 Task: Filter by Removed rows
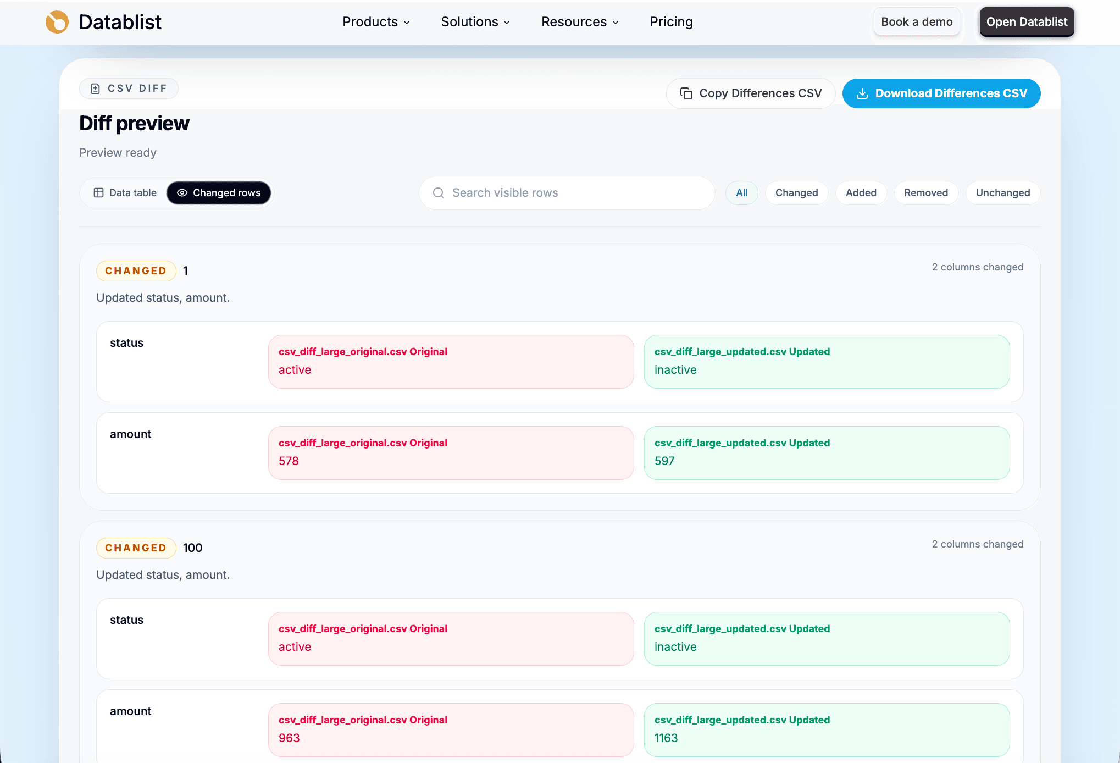pos(926,193)
